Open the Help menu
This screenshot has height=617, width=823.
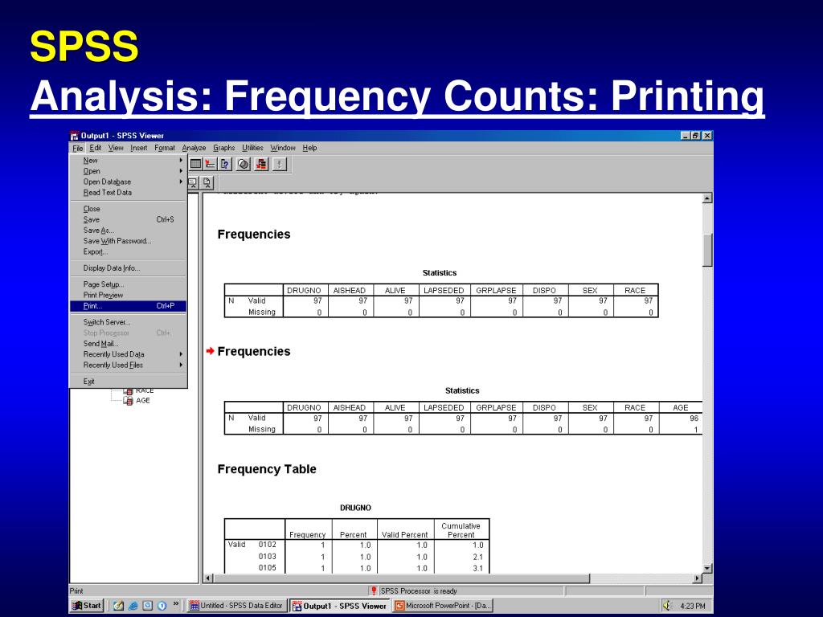click(309, 148)
